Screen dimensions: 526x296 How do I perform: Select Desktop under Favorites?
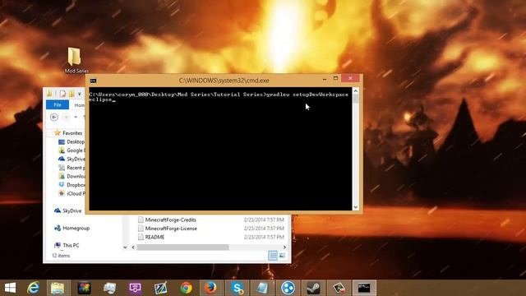[x=72, y=142]
